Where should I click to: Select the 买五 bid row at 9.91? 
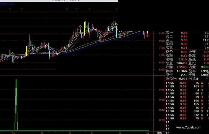pos(187,48)
